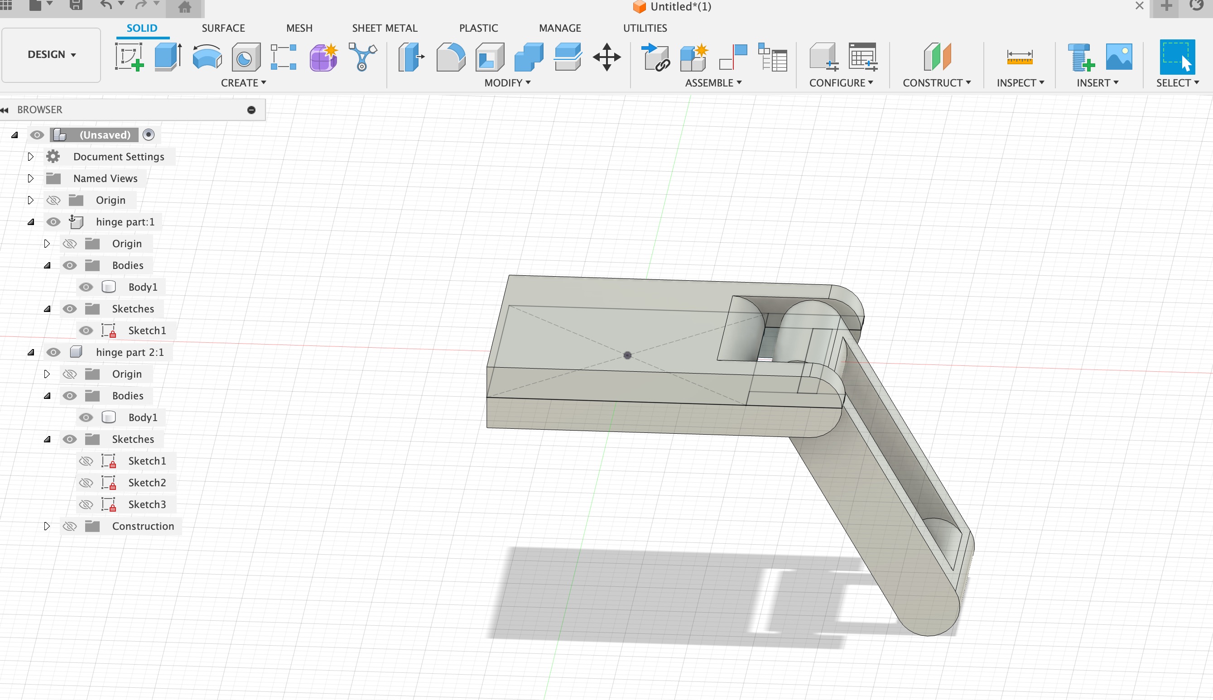Select the Fillet tool
The width and height of the screenshot is (1213, 700).
point(450,57)
